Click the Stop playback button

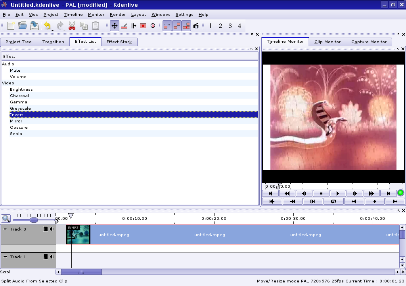click(x=321, y=193)
